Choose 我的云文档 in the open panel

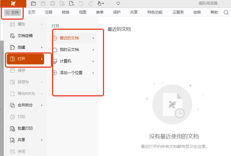(x=73, y=50)
